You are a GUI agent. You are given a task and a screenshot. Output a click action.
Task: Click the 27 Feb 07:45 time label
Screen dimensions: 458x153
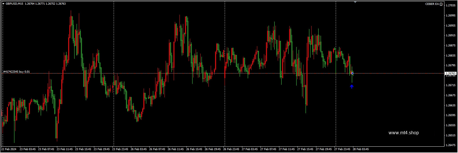click(268, 149)
